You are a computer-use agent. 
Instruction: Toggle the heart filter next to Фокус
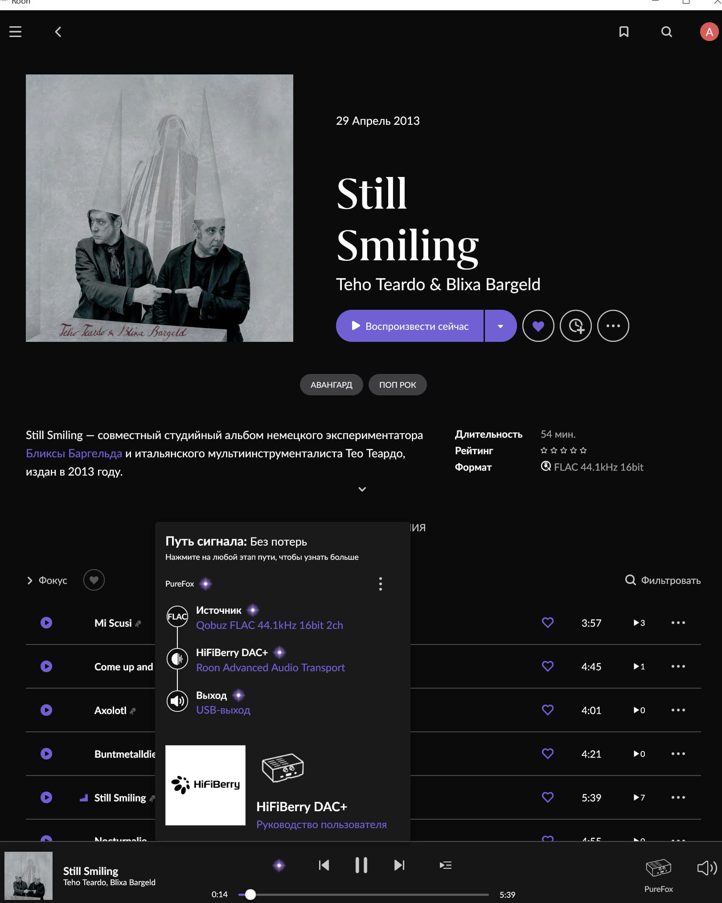(x=94, y=580)
